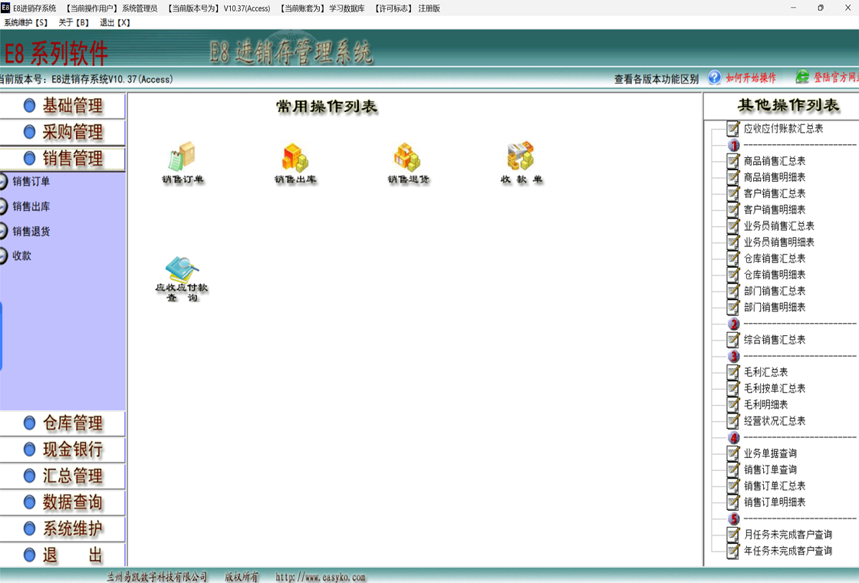The image size is (859, 583).
Task: Open 毛利明细表 in the other operations list
Action: 765,404
